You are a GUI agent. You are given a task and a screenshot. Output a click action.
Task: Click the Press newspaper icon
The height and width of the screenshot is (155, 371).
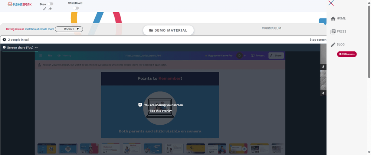click(x=333, y=31)
